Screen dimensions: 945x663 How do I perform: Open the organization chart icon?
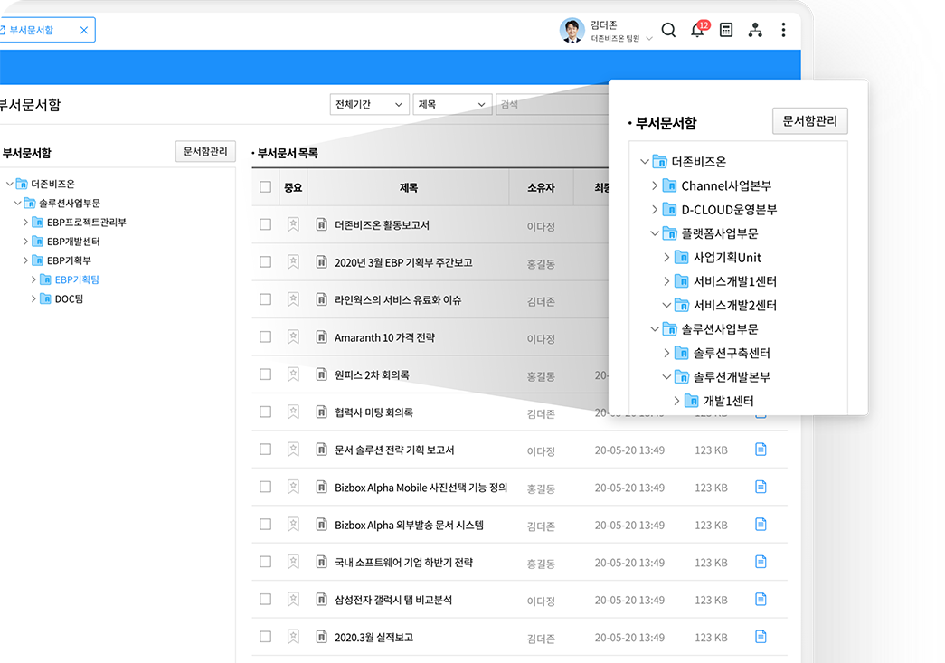coord(755,30)
